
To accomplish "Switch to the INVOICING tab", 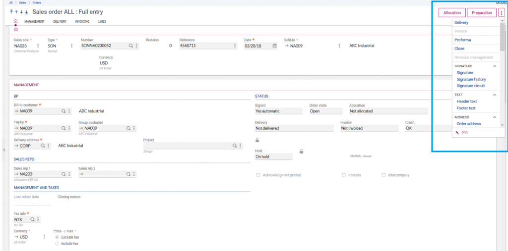I will pos(82,22).
